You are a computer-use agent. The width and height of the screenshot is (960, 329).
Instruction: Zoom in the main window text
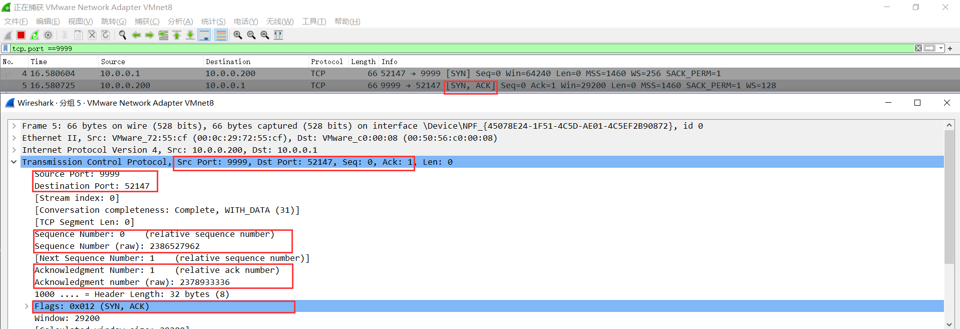click(x=238, y=35)
